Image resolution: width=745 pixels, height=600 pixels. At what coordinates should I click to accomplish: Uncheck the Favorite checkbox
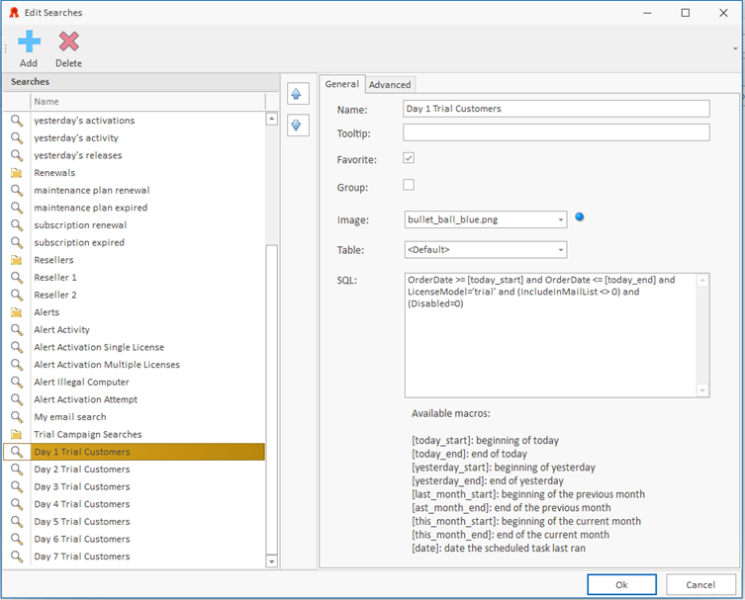(409, 158)
